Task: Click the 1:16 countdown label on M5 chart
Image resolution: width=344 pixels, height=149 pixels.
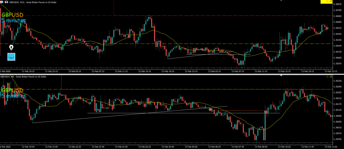Action: coord(329,77)
